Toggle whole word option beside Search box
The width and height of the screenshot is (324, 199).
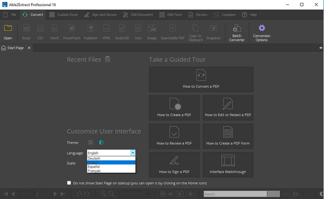(x=286, y=194)
